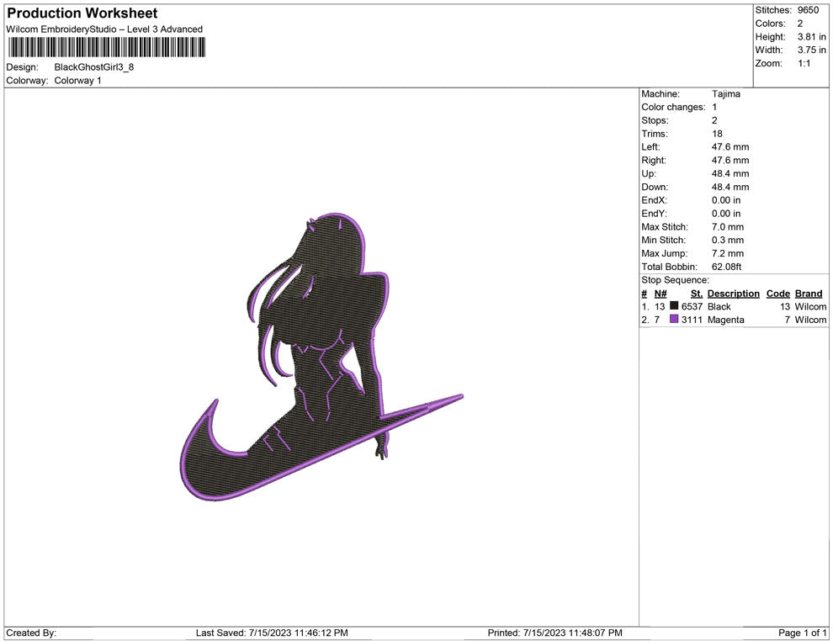Click the barcode under the worksheet title
833x641 pixels.
[106, 47]
